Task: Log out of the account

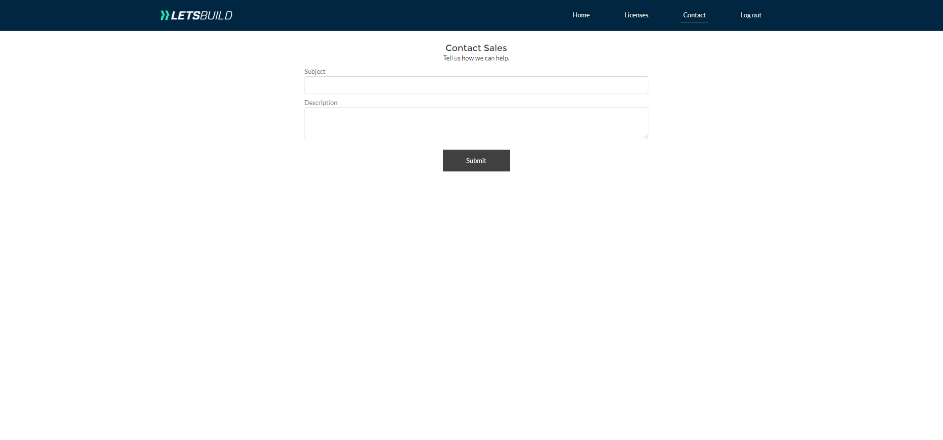Action: pyautogui.click(x=751, y=15)
